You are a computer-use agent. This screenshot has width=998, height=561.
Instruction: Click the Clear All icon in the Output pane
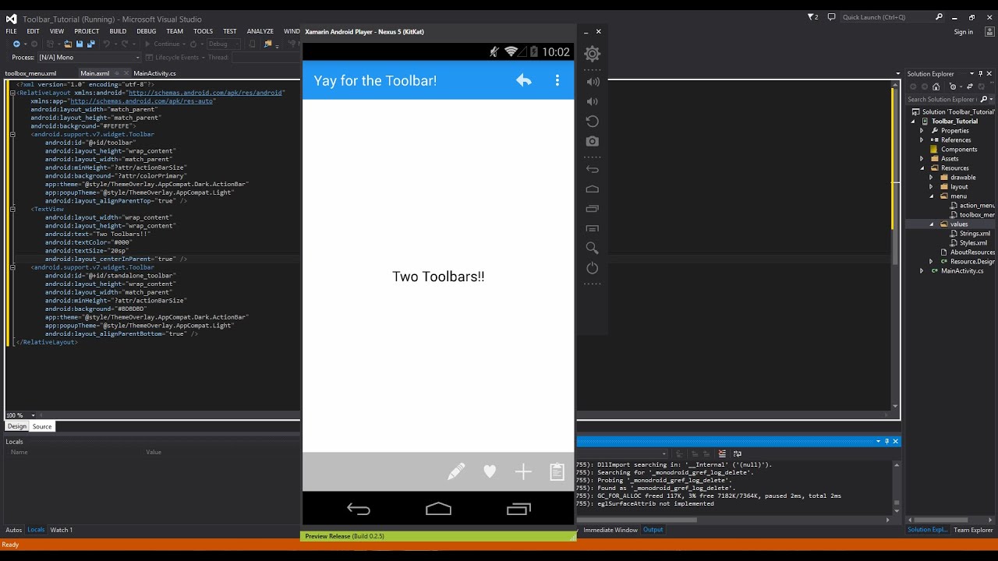[x=722, y=453]
